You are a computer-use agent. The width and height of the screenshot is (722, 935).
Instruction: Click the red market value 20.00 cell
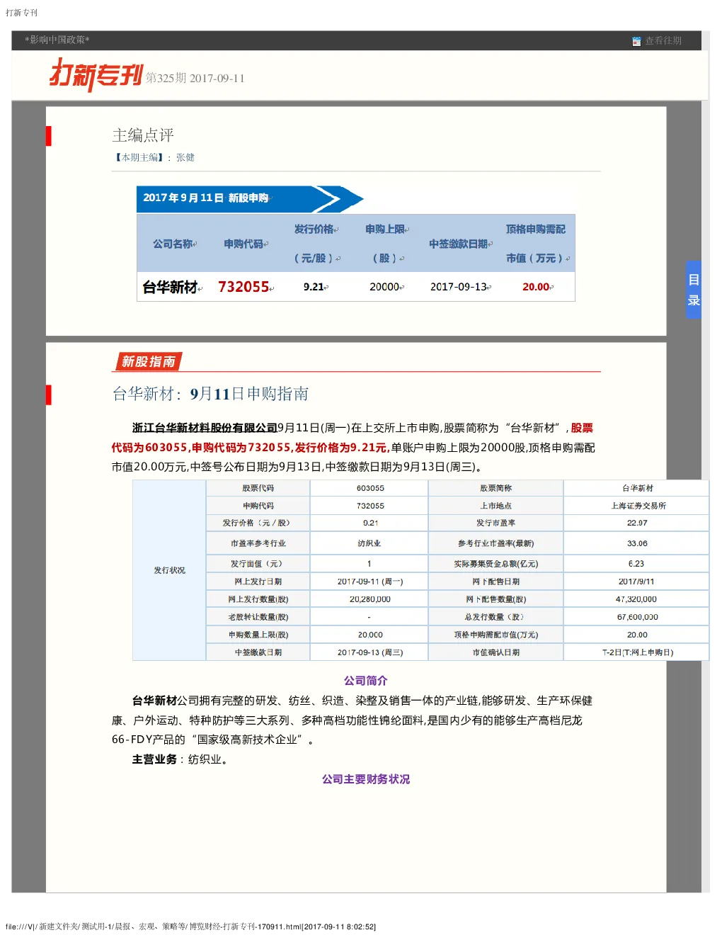pyautogui.click(x=536, y=287)
